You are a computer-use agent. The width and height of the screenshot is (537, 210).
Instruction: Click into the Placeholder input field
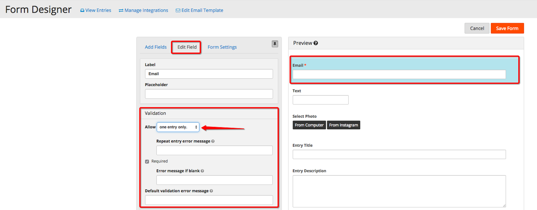pyautogui.click(x=209, y=94)
